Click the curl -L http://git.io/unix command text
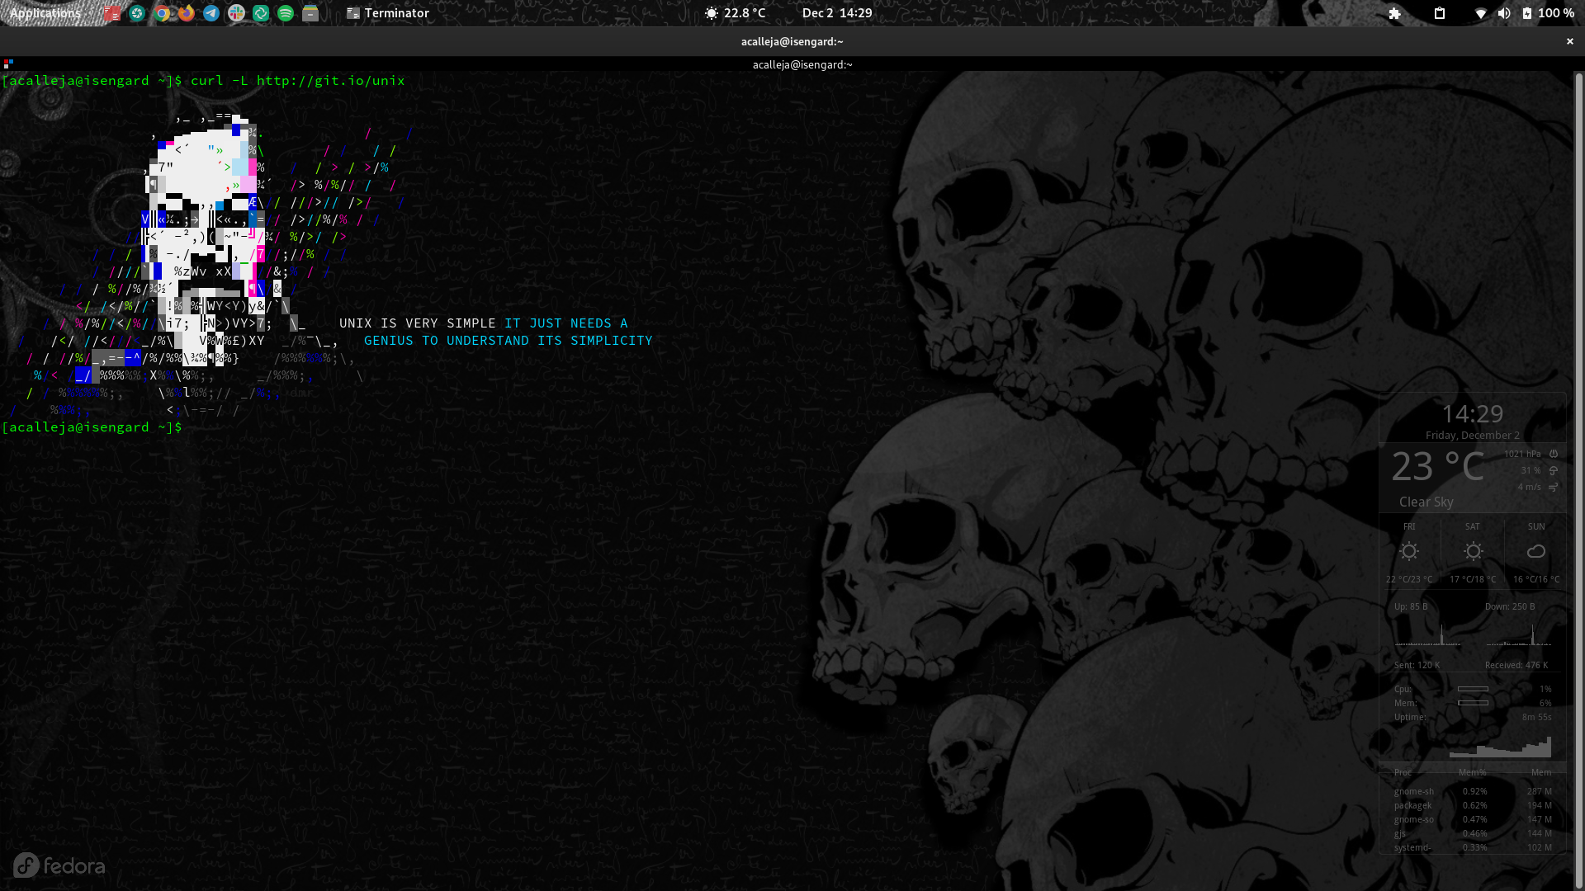The height and width of the screenshot is (891, 1585). tap(298, 81)
